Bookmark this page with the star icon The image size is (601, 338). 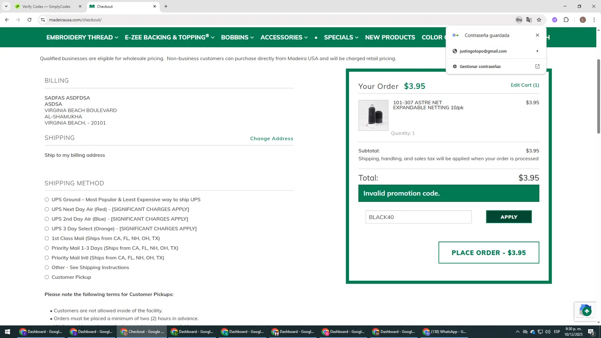[x=539, y=20]
